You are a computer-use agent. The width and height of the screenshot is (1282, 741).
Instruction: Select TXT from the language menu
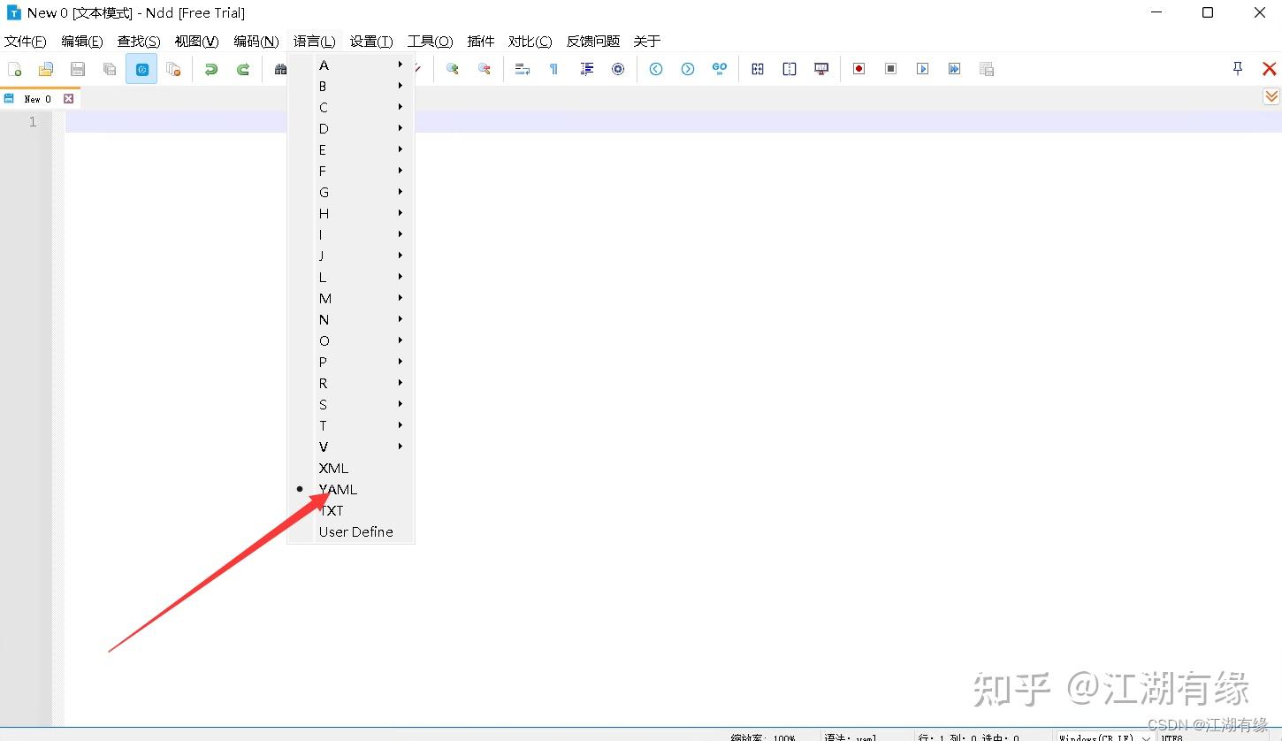coord(332,510)
